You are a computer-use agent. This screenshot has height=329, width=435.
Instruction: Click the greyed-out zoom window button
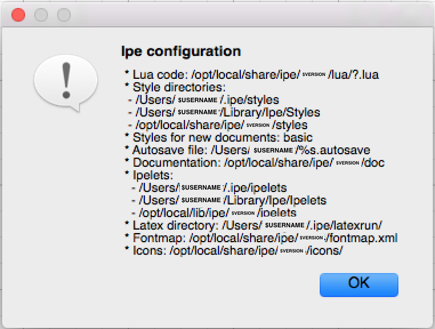pyautogui.click(x=63, y=15)
